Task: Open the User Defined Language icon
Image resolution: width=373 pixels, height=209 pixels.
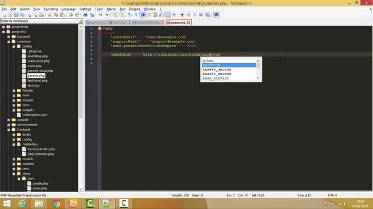Action: point(149,15)
